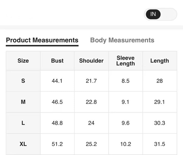Click the 10.2 sleeve length cell

[x=126, y=144]
